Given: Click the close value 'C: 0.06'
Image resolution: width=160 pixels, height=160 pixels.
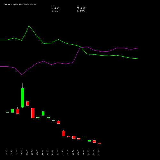Looking at the screenshot, I should pos(55,8).
